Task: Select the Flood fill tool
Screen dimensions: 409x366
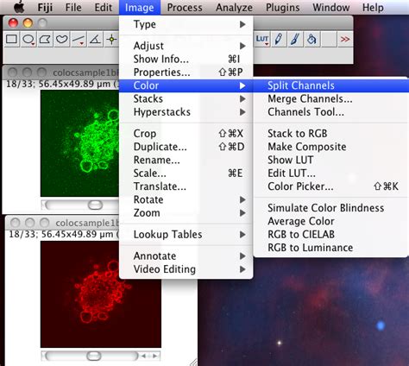Action: coord(311,40)
